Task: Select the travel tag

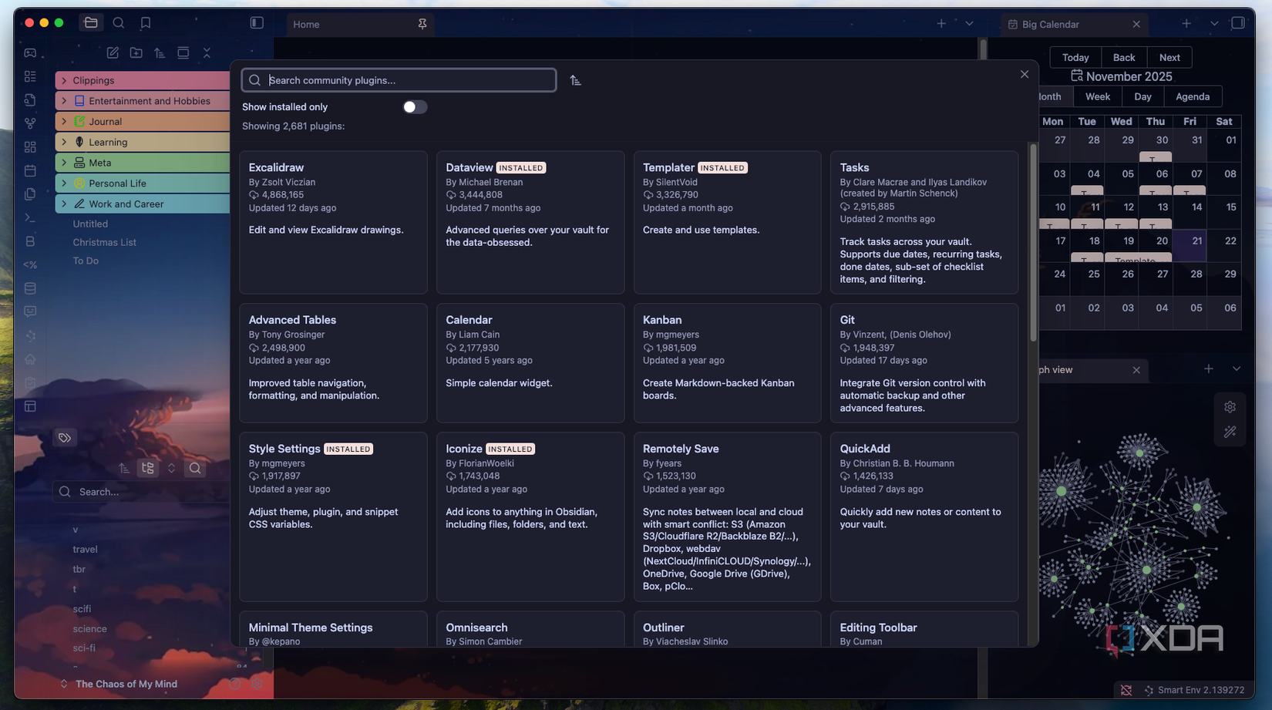Action: point(85,550)
